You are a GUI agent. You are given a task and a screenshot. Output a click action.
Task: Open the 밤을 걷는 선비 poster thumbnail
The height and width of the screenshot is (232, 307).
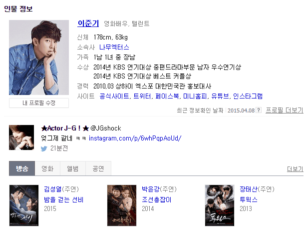[x=24, y=205]
